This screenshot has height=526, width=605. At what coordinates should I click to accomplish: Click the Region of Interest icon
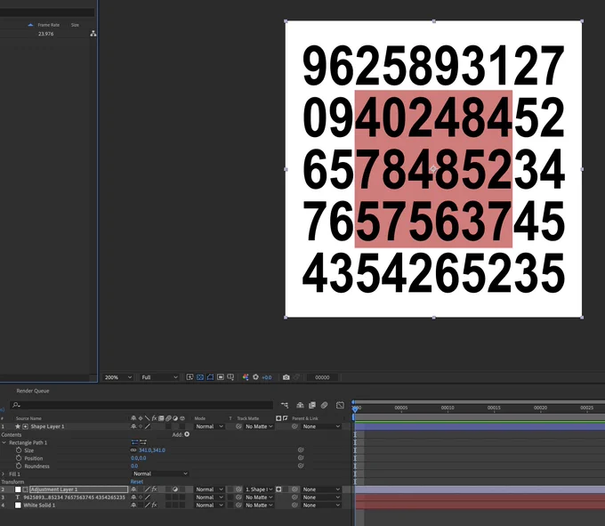click(x=221, y=377)
